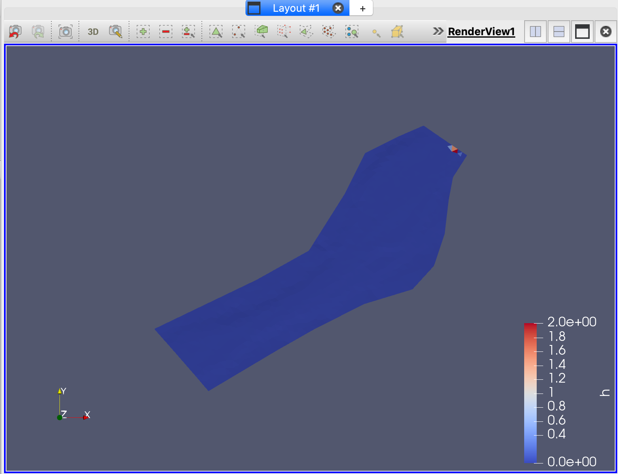Choose the Select Points With Polygon tool
Image resolution: width=618 pixels, height=474 pixels.
click(328, 32)
